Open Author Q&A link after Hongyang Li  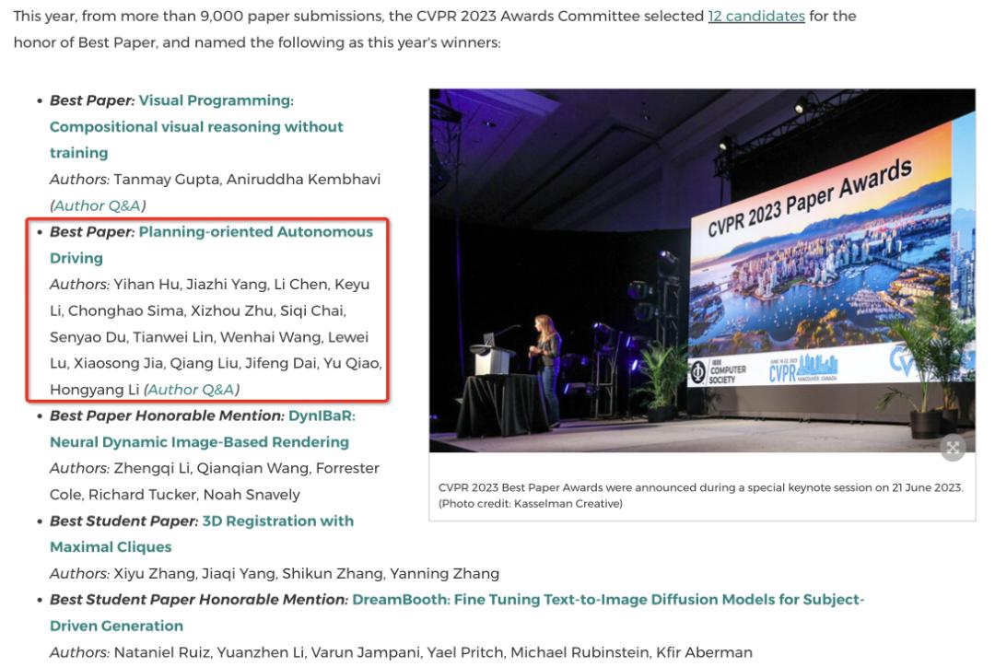click(192, 390)
